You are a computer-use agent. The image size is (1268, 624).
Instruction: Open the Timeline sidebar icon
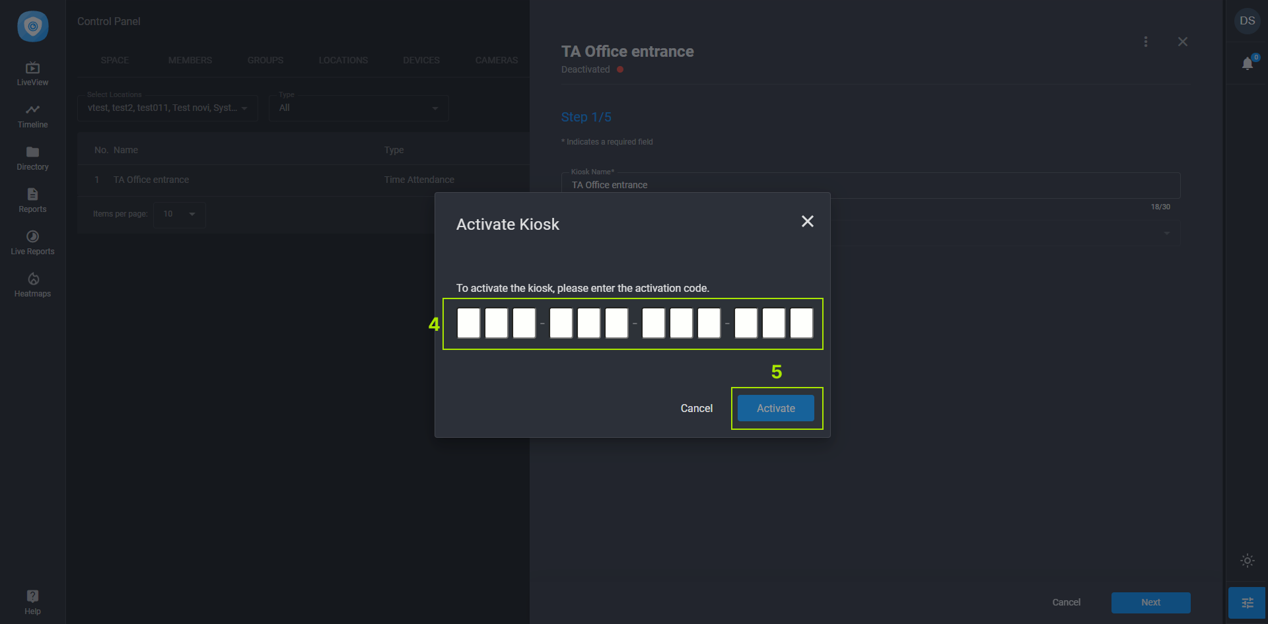pos(32,116)
